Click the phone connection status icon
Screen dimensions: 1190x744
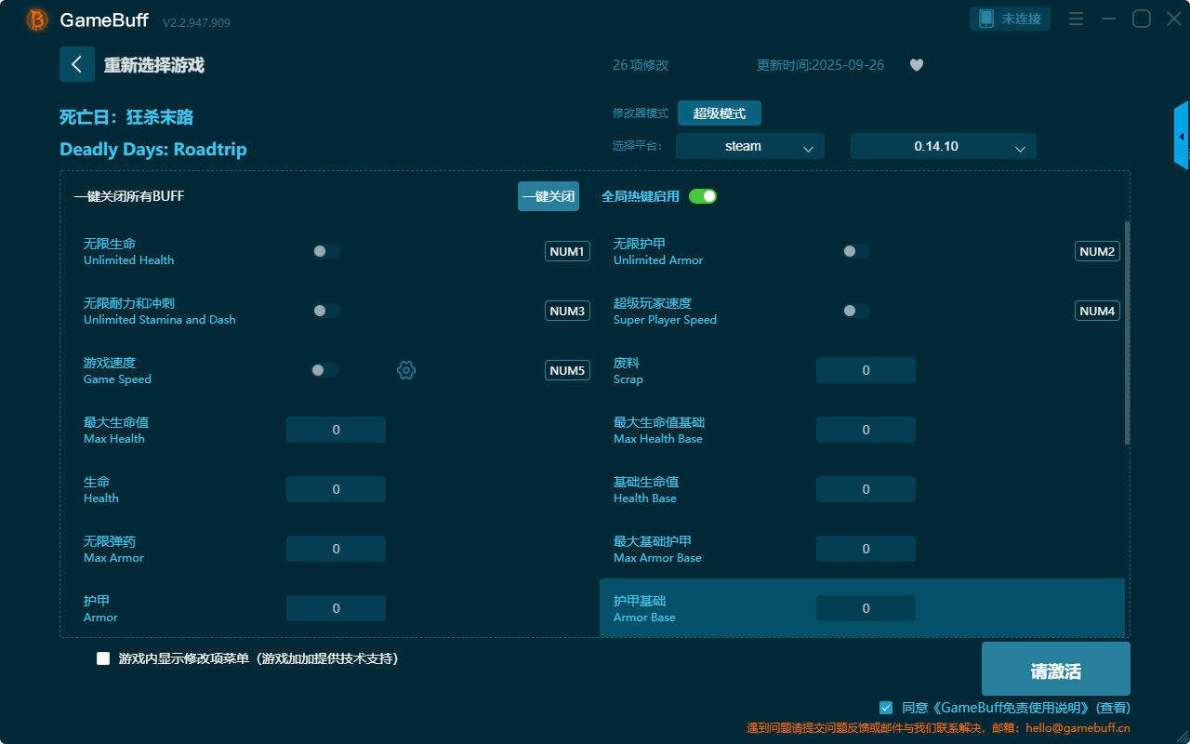coord(986,19)
